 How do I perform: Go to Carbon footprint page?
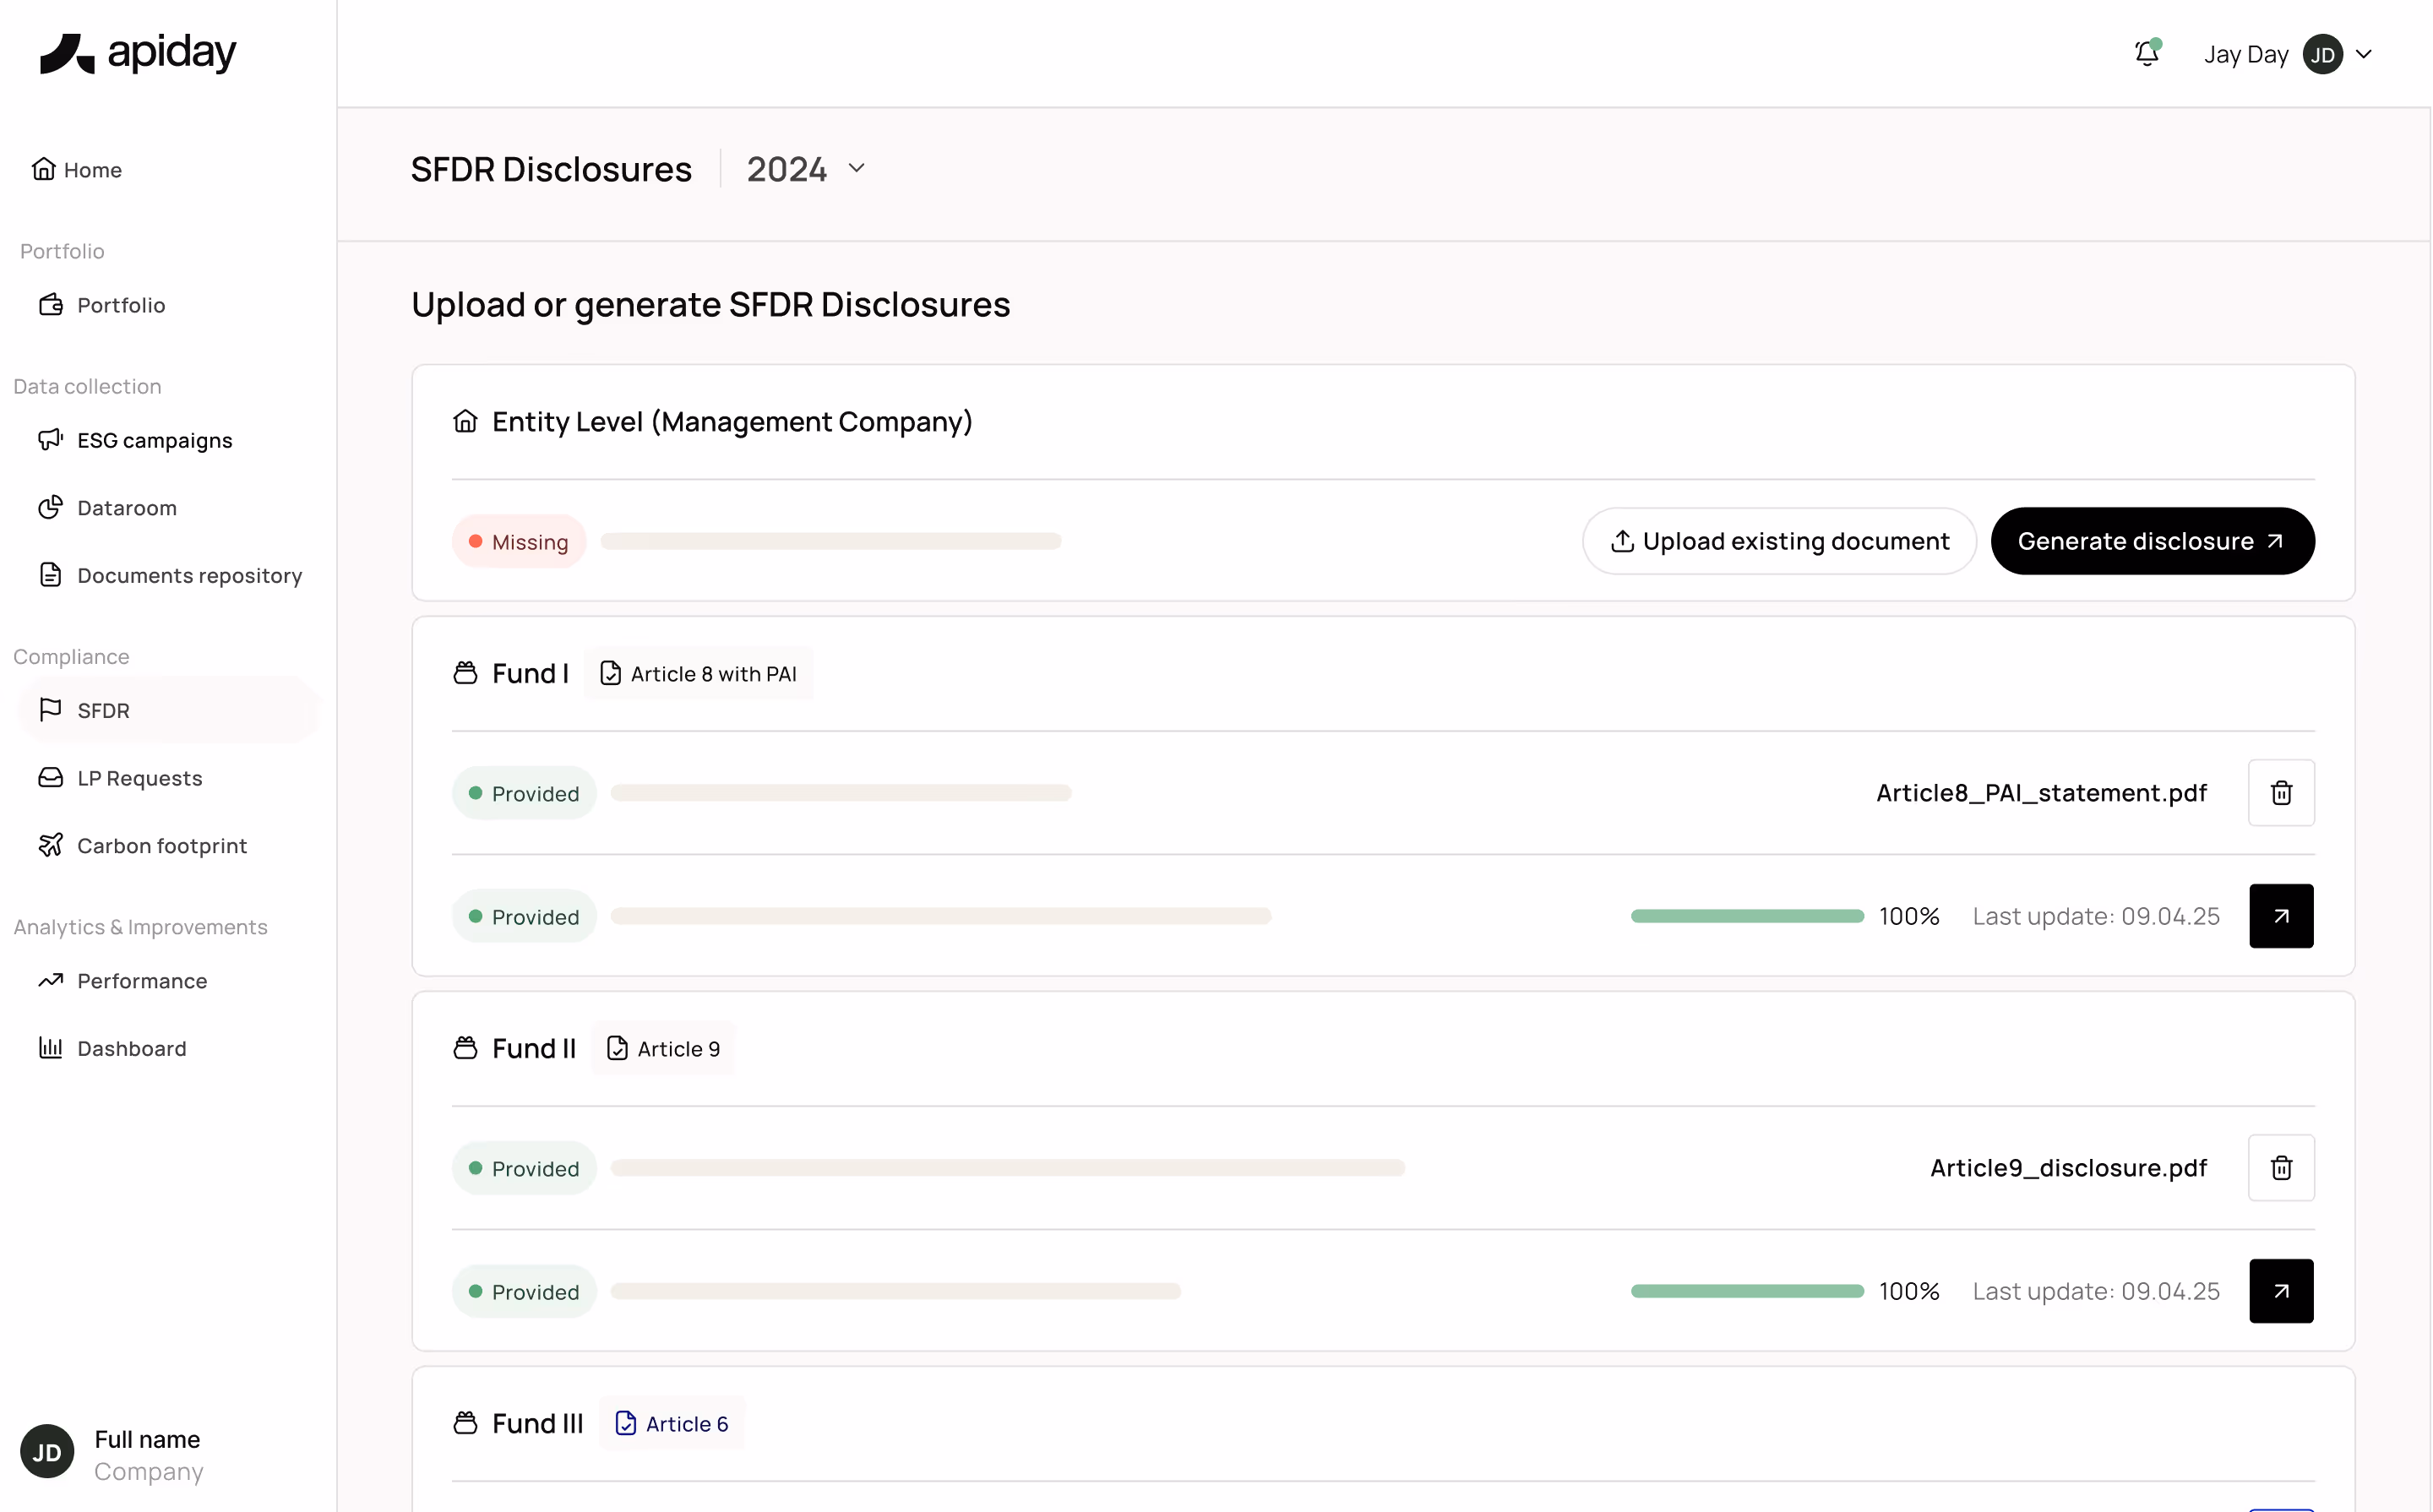pos(161,846)
